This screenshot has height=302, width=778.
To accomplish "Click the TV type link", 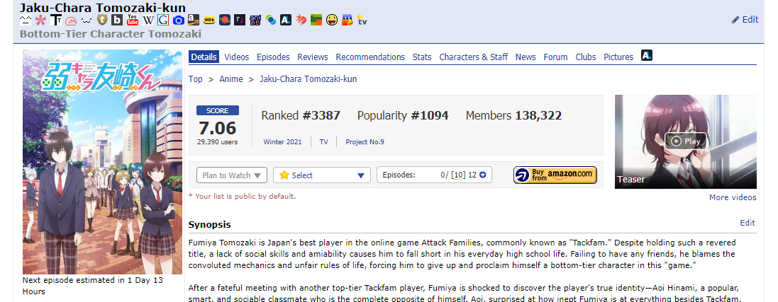I will click(323, 142).
